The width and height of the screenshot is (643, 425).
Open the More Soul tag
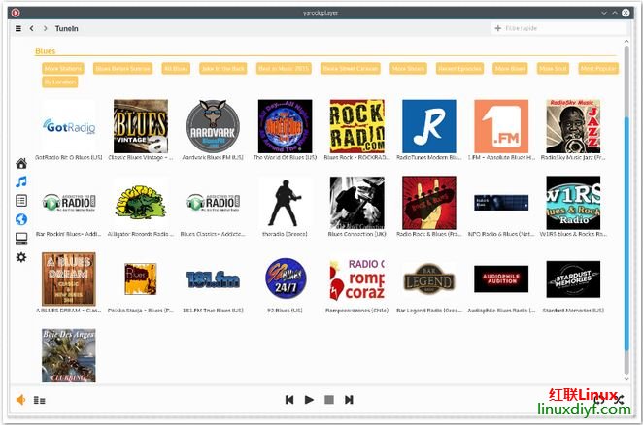(553, 69)
